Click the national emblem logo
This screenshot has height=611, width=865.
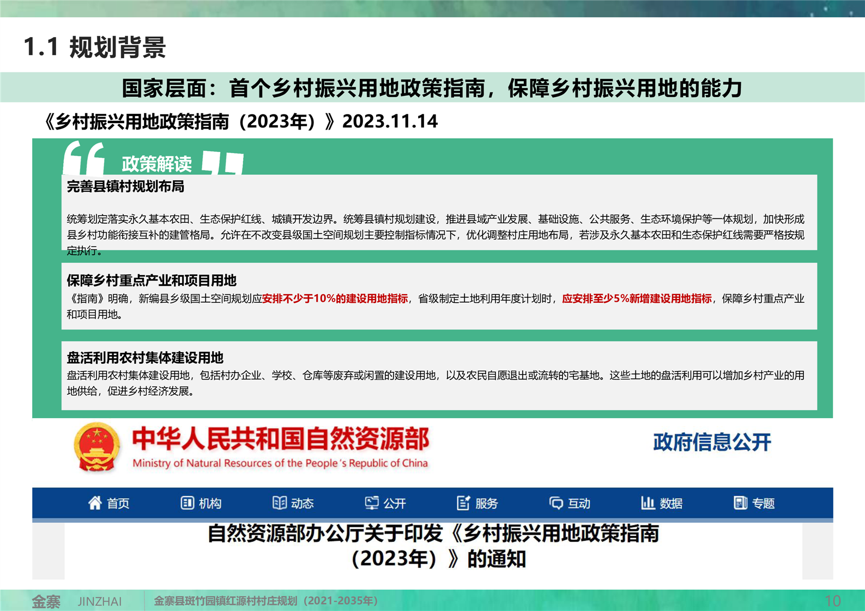coord(96,447)
